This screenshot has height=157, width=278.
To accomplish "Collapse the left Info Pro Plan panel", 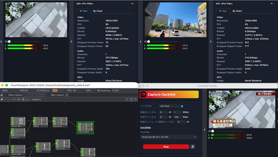I will pyautogui.click(x=132, y=4).
